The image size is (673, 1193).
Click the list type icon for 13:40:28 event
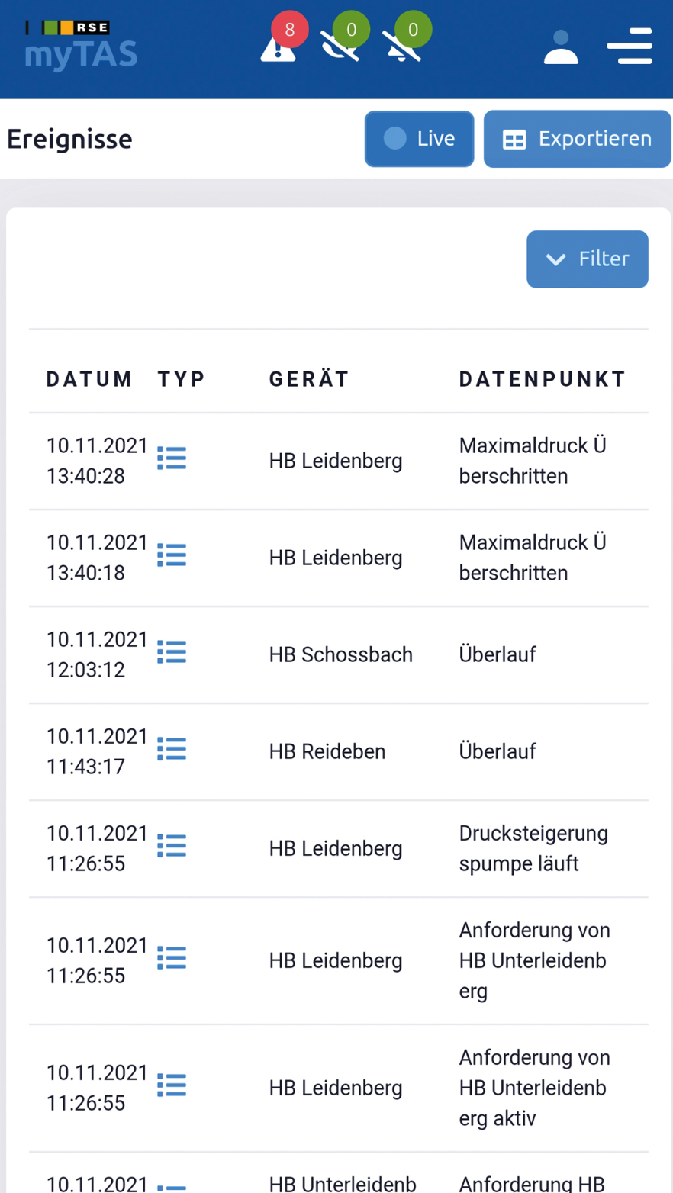click(x=172, y=458)
